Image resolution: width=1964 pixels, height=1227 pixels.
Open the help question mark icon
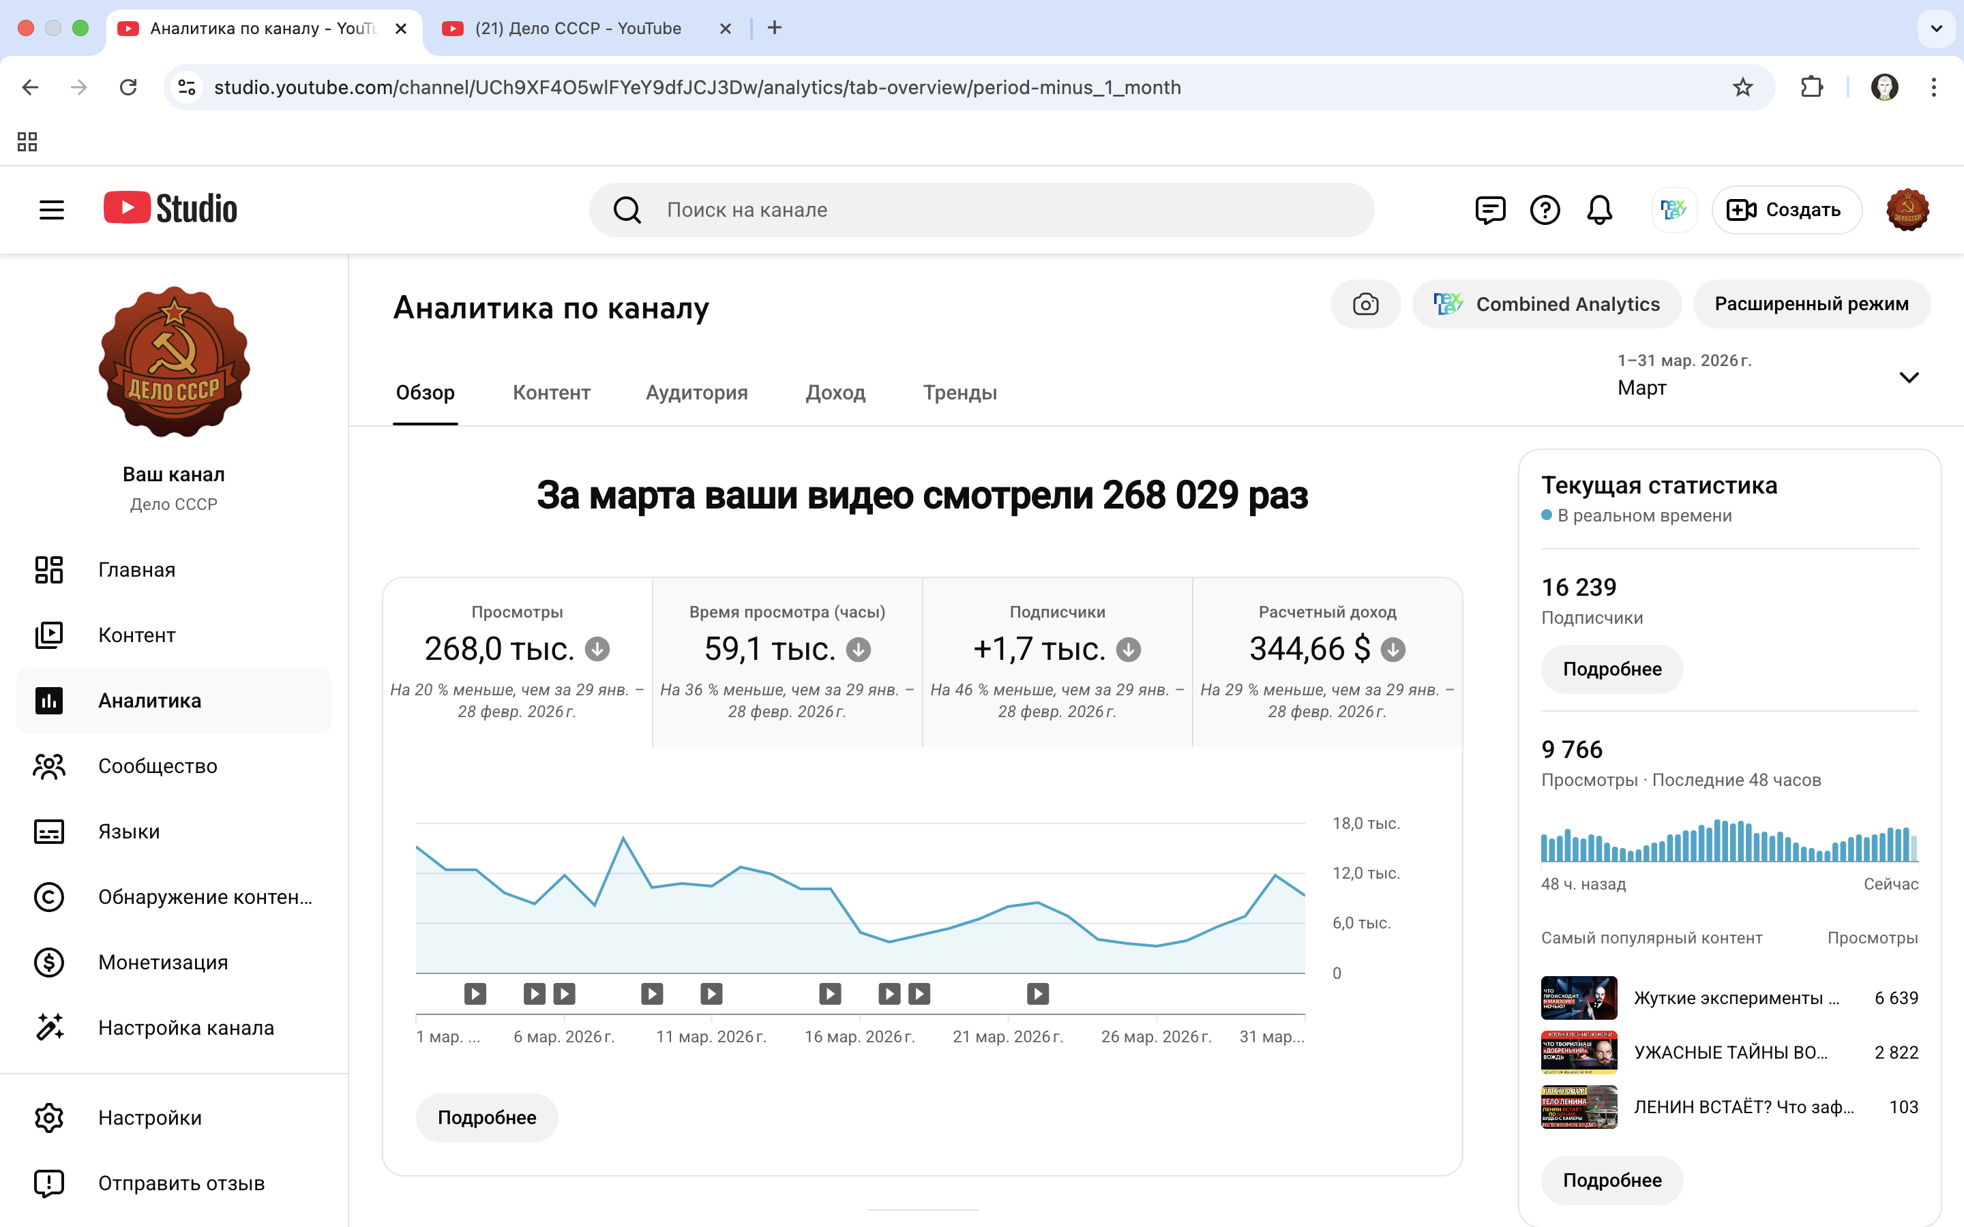tap(1545, 210)
